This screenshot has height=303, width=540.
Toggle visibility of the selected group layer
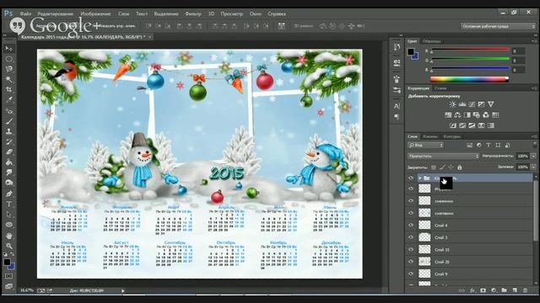point(411,178)
